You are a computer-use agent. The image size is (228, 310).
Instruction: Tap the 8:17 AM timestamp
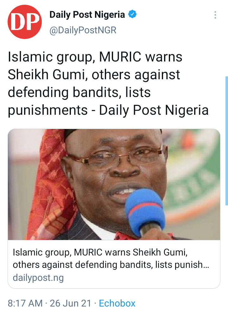(x=25, y=303)
